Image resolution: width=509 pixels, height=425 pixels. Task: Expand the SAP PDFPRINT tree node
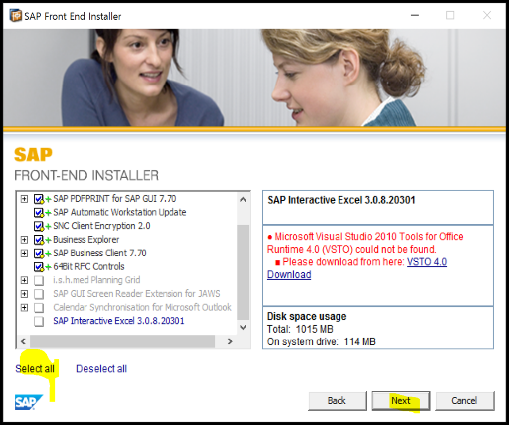coord(24,199)
